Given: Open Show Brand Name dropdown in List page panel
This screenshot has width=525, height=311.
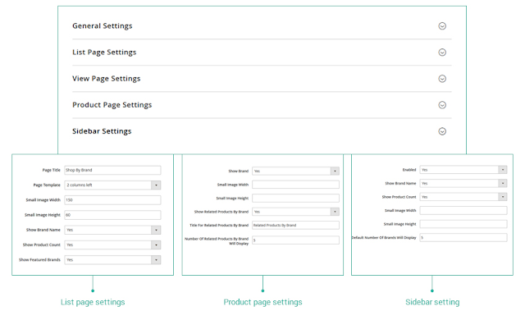Looking at the screenshot, I should pyautogui.click(x=112, y=230).
